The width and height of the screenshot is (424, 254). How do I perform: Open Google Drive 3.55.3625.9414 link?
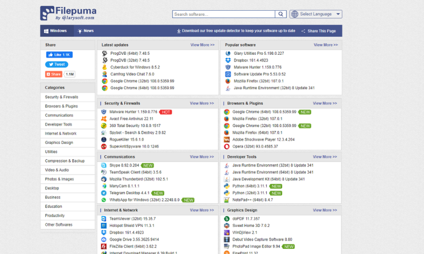(134, 239)
